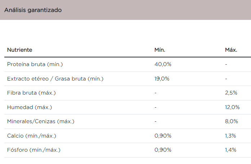Select the Calcio (mín./máx.) row label
Screen dimensions: 251x164
[x=32, y=136]
